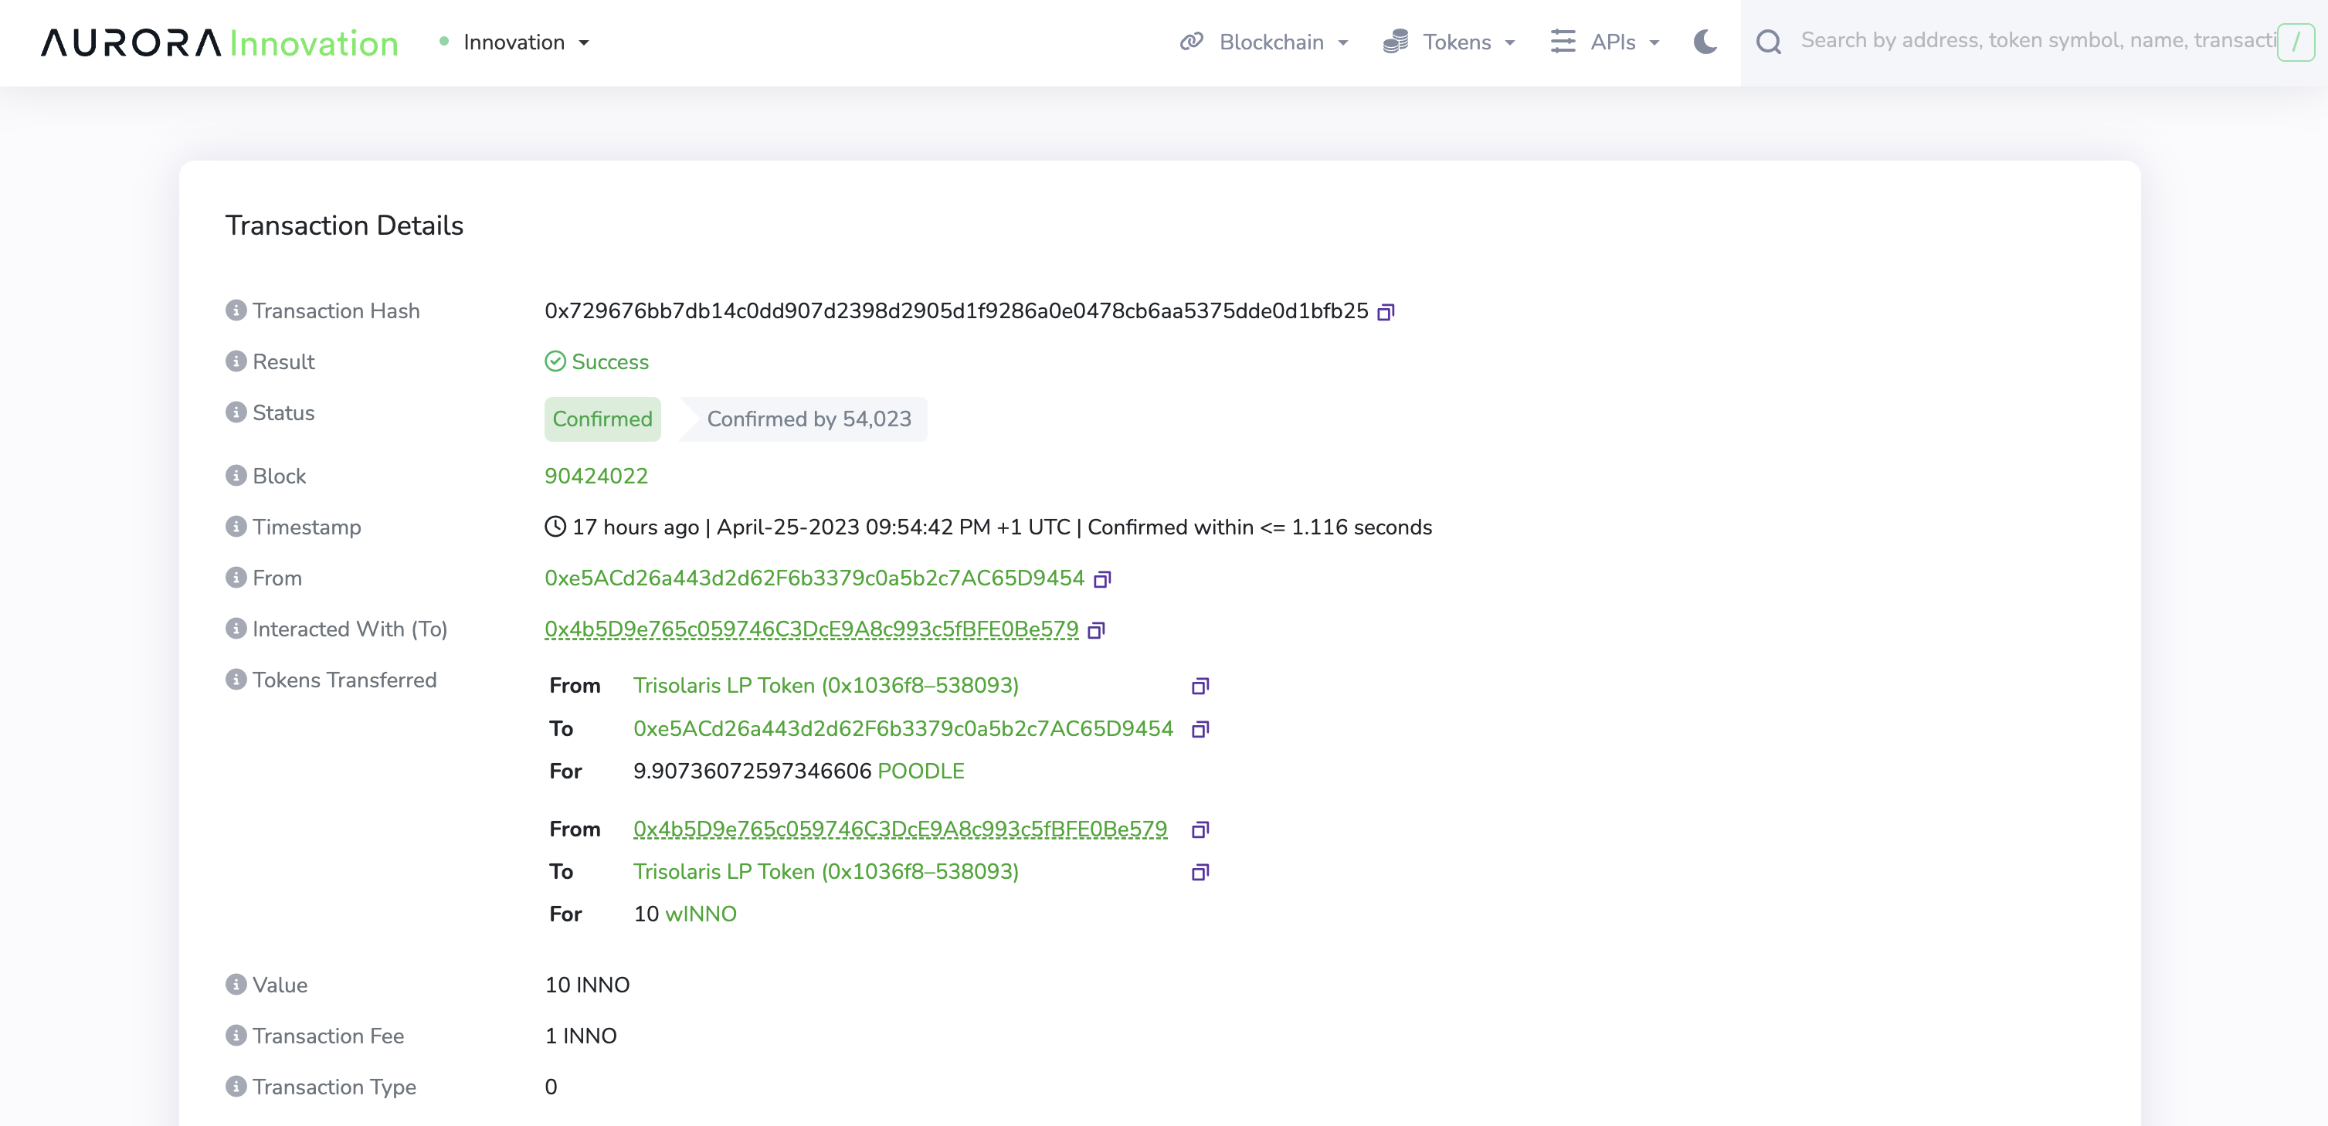The image size is (2328, 1126).
Task: Click info icon next to Status
Action: (x=236, y=412)
